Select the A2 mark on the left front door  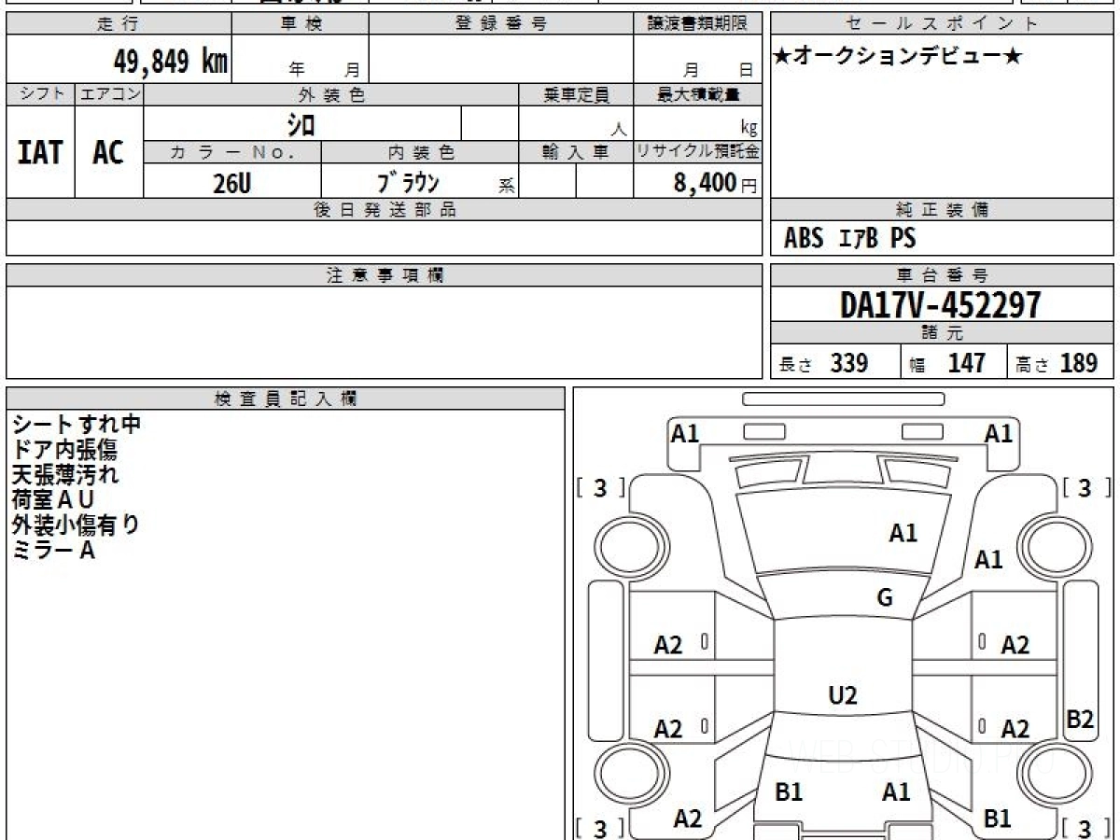668,644
